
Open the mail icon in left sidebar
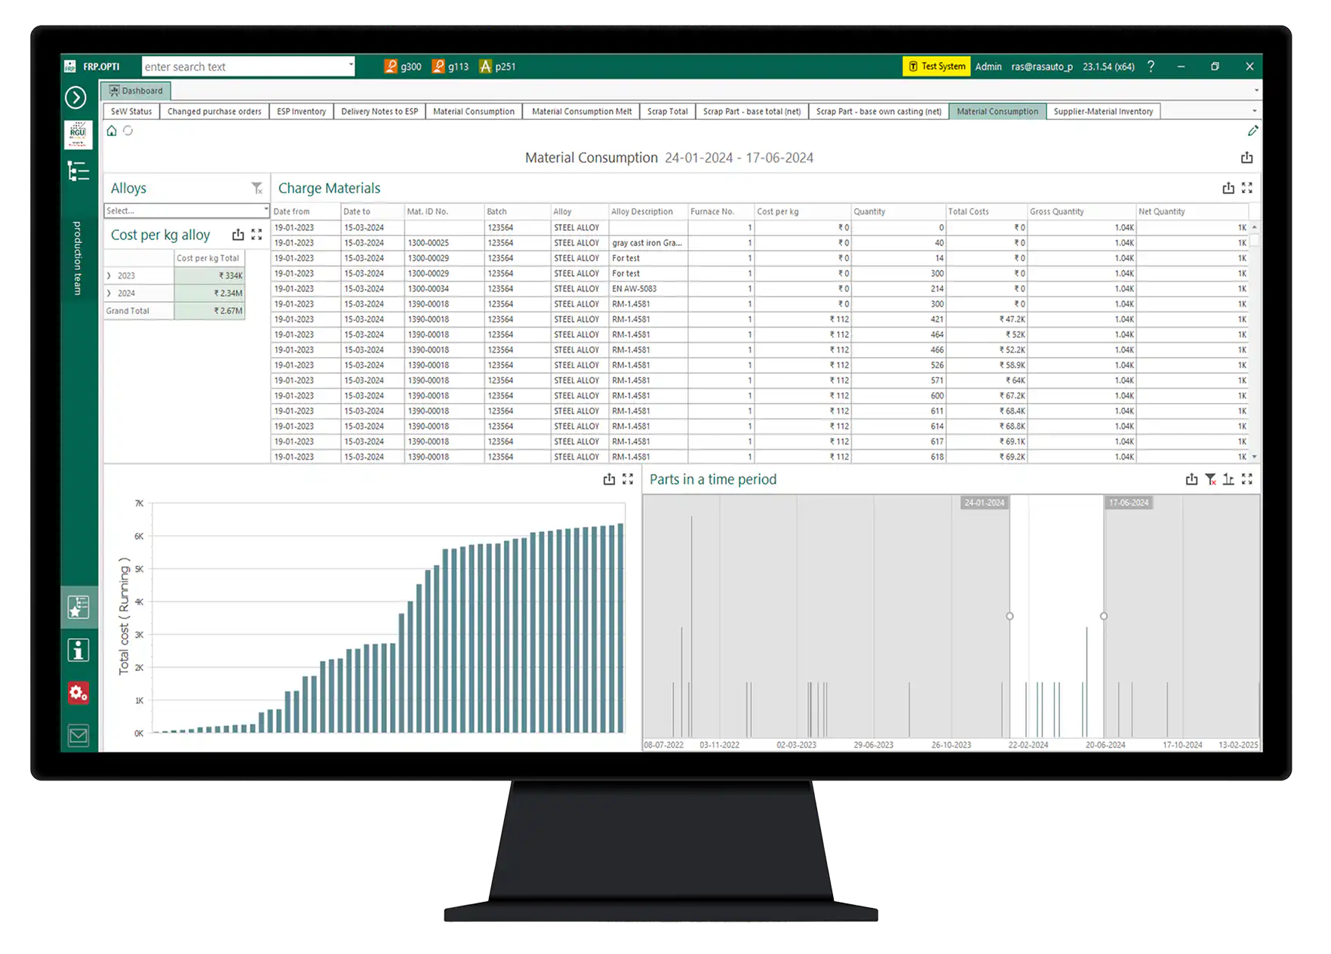tap(78, 735)
